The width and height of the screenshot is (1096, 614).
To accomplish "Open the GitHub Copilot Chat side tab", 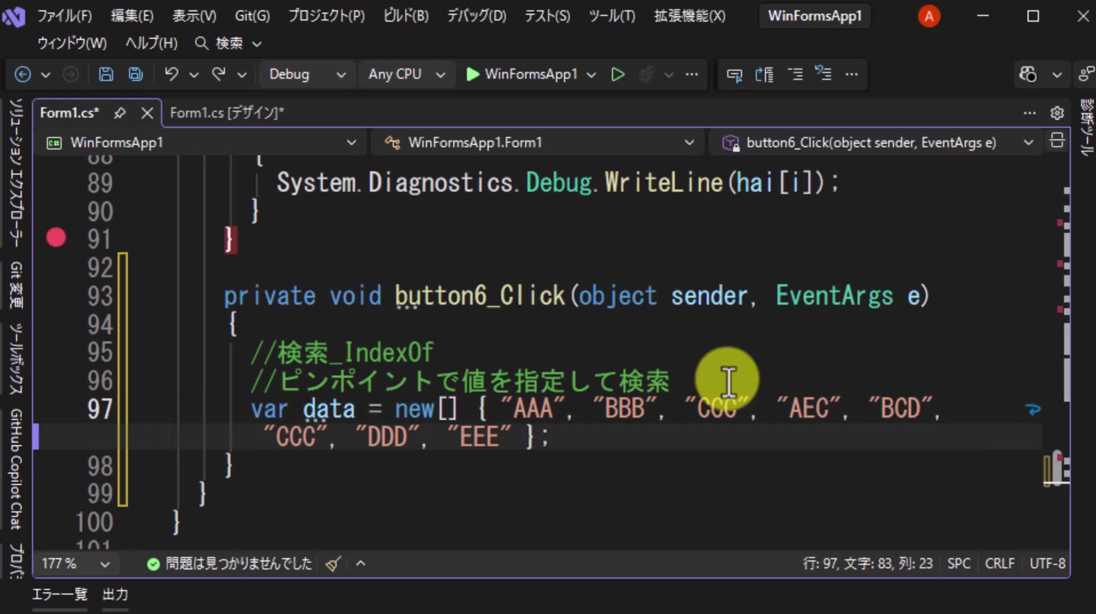I will click(x=16, y=469).
